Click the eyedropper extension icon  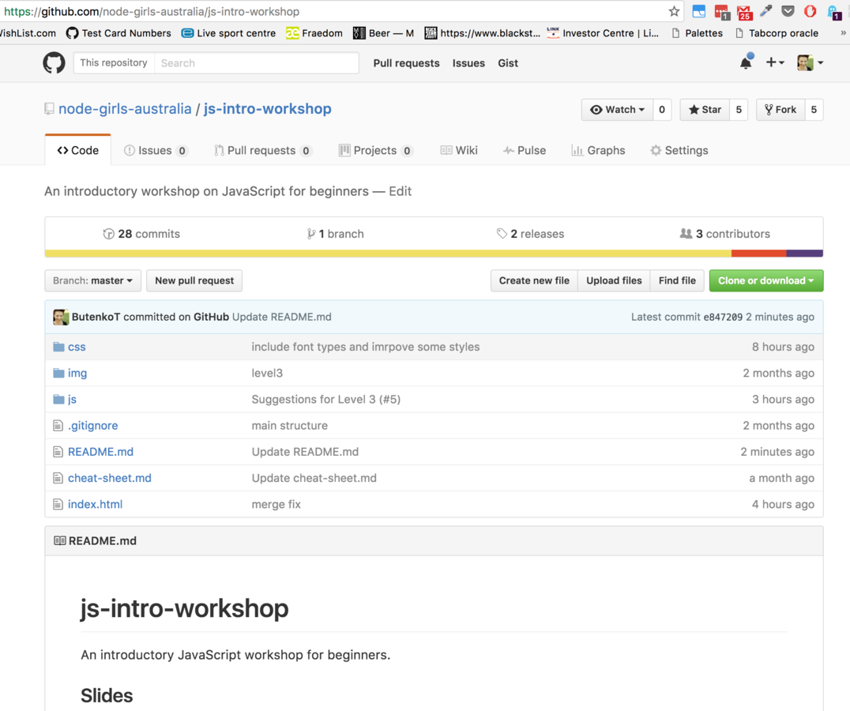point(766,11)
